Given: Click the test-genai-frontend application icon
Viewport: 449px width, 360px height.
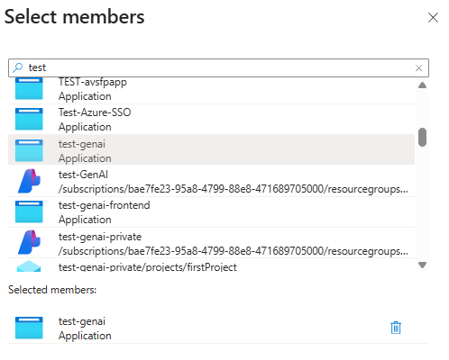Looking at the screenshot, I should [x=29, y=211].
